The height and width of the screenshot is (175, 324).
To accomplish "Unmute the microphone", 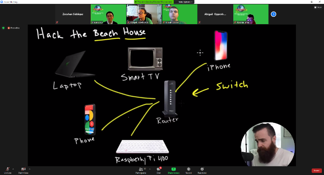I will tap(8, 170).
